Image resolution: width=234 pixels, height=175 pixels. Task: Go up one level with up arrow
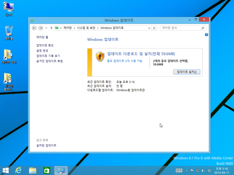click(x=51, y=28)
